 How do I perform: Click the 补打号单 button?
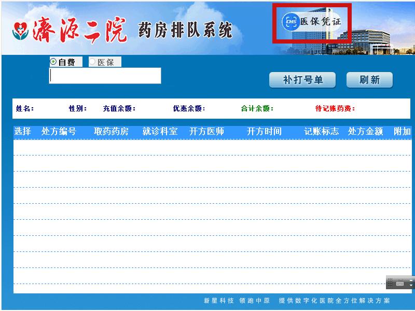[x=302, y=80]
